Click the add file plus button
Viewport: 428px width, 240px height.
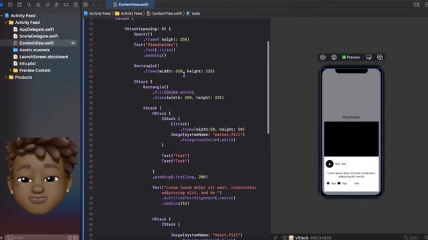click(1, 237)
